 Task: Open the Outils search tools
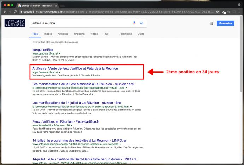tap(141, 34)
